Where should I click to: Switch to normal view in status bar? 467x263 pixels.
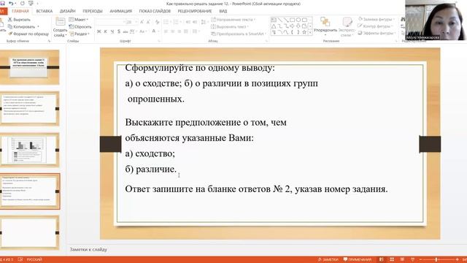click(x=382, y=259)
